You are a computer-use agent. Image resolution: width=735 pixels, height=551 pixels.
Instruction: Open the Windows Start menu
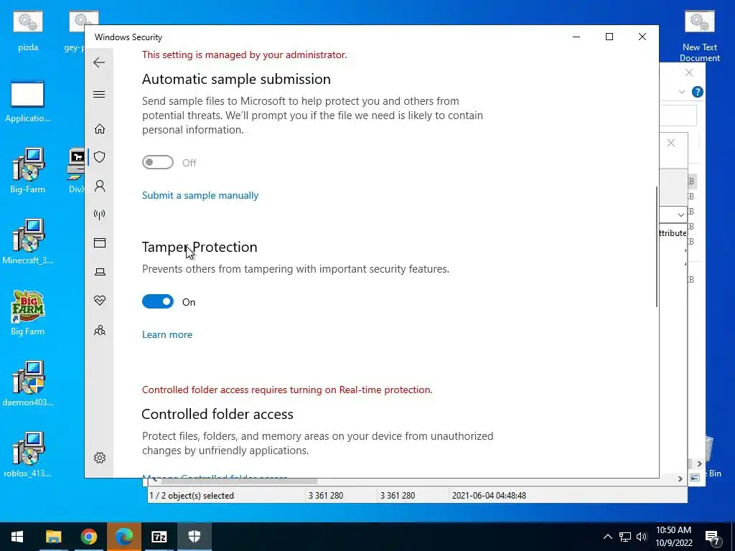point(17,537)
